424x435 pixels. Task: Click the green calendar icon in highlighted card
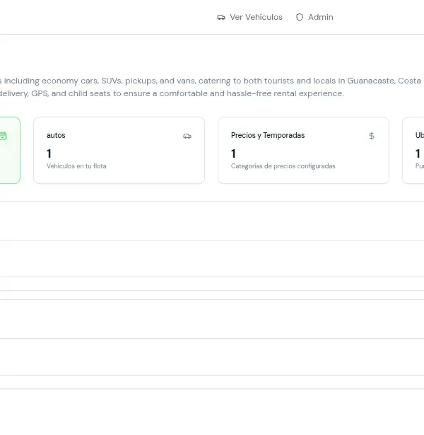(3, 136)
